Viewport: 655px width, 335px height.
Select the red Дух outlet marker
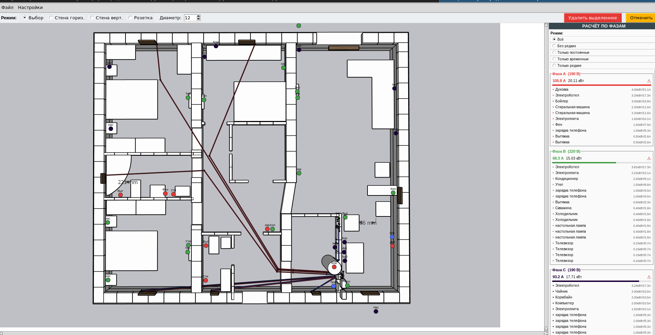tap(392, 246)
